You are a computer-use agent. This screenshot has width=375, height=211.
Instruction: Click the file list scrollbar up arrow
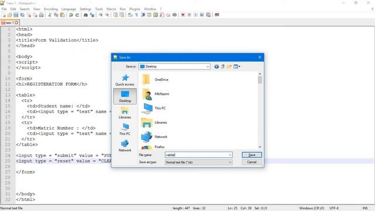(x=260, y=74)
